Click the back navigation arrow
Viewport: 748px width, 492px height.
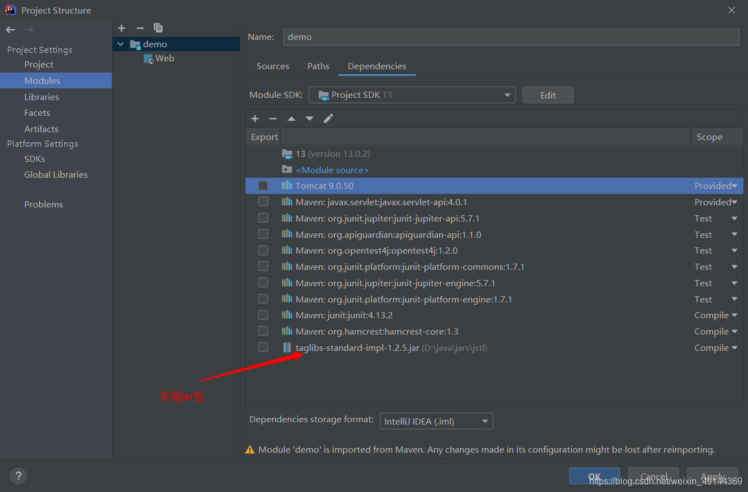[11, 30]
